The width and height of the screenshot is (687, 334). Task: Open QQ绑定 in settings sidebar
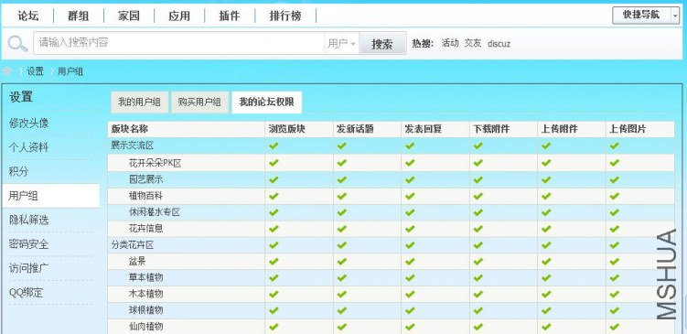pyautogui.click(x=27, y=292)
